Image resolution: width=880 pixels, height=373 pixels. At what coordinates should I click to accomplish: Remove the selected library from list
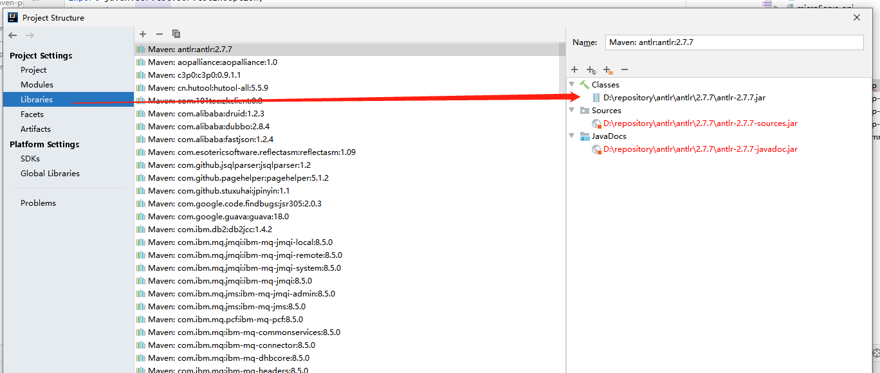click(160, 33)
